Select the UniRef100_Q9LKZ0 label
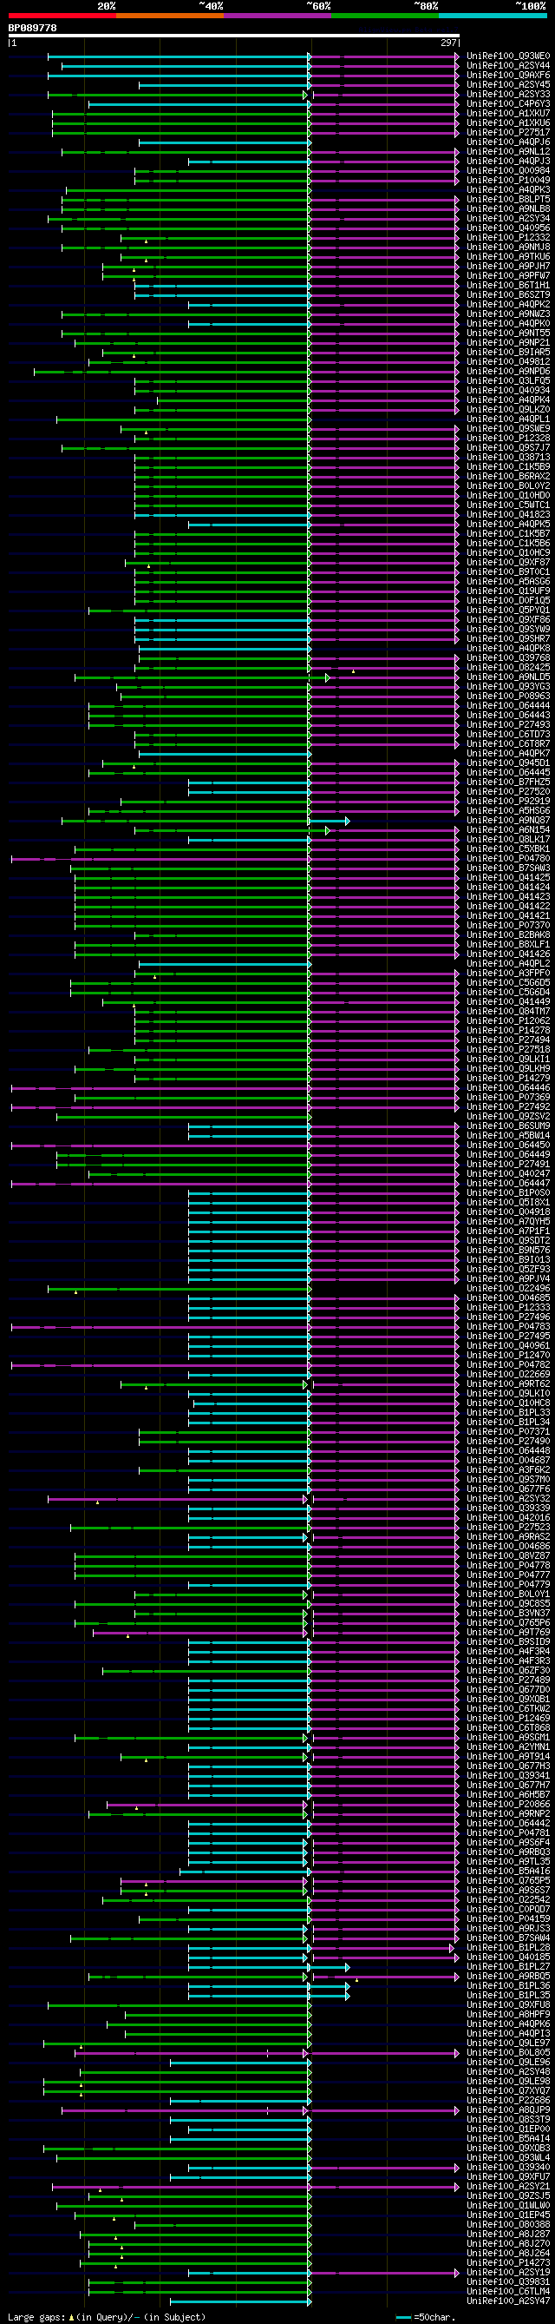Viewport: 555px width, 2324px height. click(508, 410)
